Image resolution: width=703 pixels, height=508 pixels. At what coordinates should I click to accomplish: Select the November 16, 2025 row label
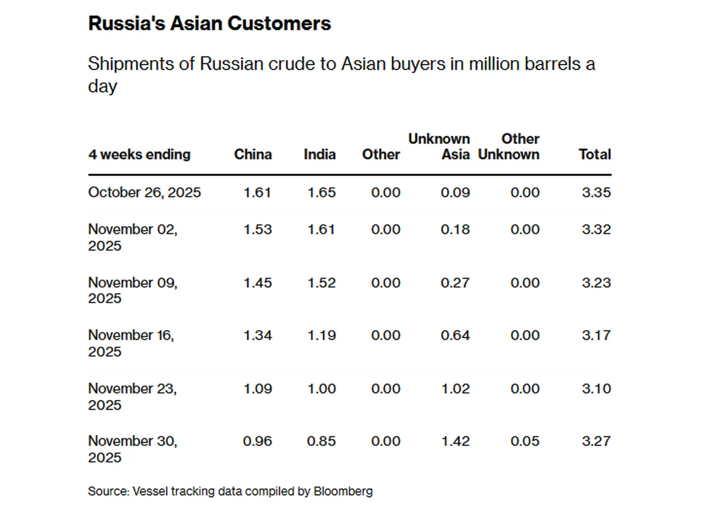pos(131,343)
